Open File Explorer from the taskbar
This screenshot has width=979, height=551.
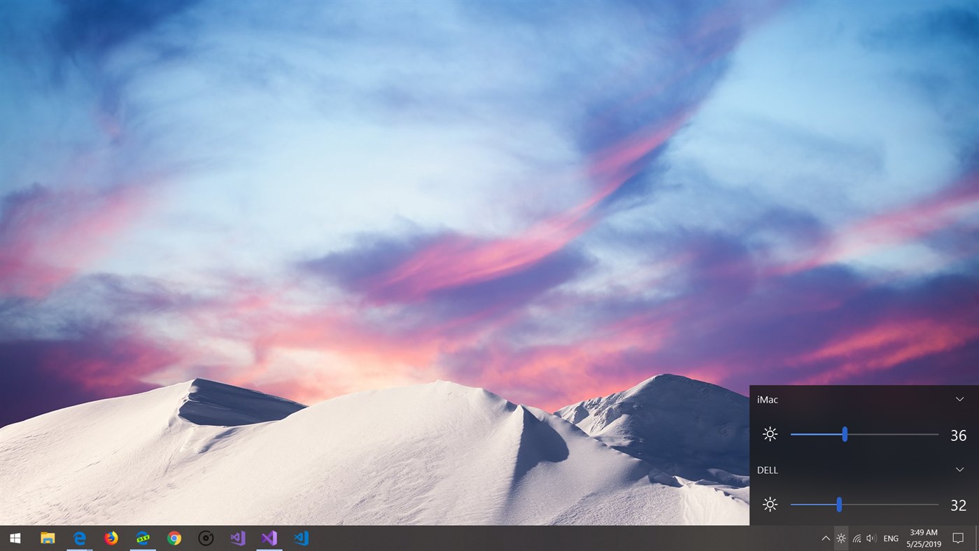[x=47, y=538]
